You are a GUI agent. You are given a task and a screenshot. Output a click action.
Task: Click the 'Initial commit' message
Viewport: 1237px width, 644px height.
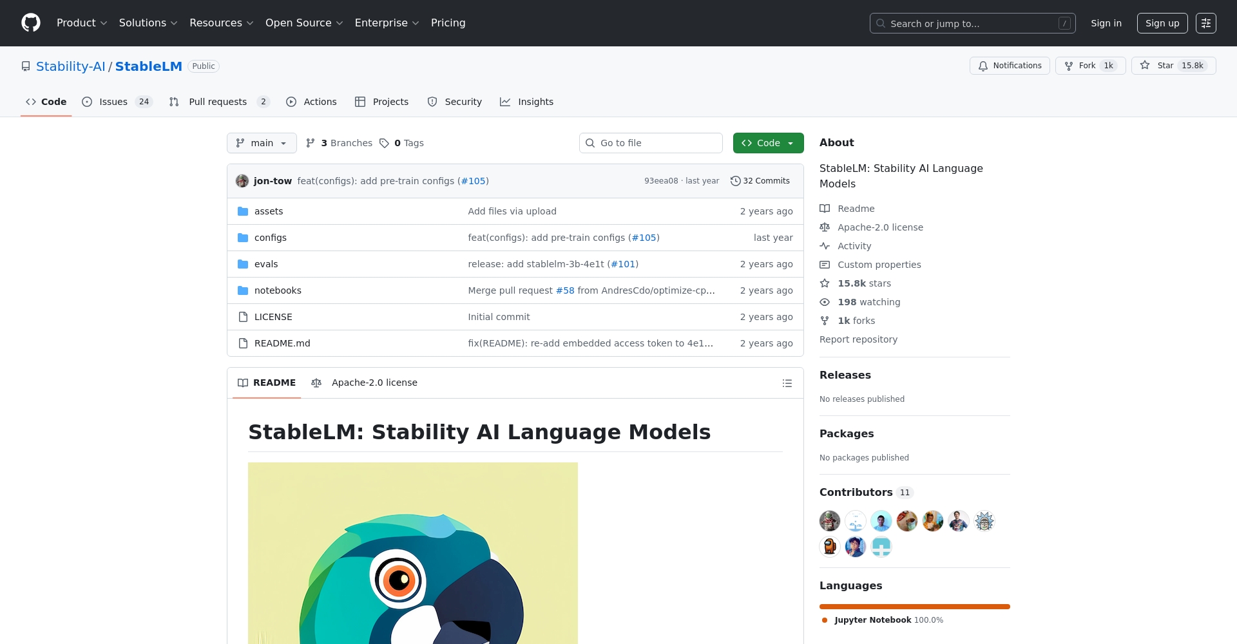click(x=499, y=317)
